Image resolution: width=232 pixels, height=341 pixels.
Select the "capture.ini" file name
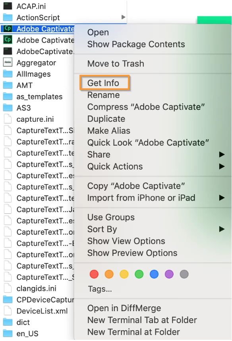point(35,119)
